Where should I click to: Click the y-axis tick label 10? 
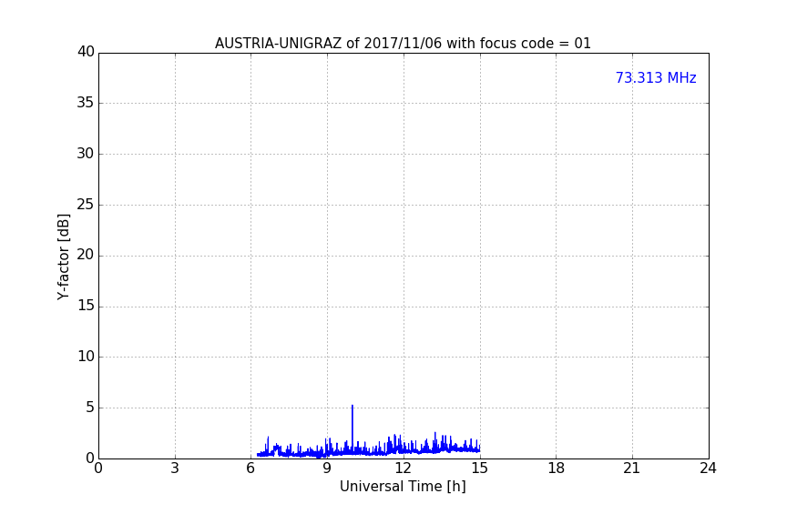(86, 357)
